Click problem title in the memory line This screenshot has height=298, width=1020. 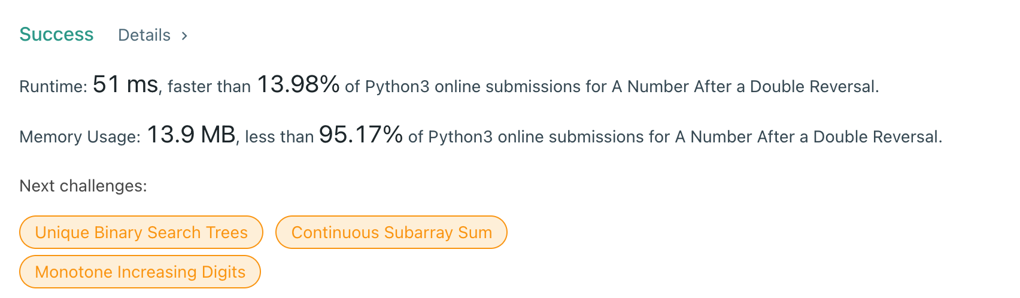(807, 137)
